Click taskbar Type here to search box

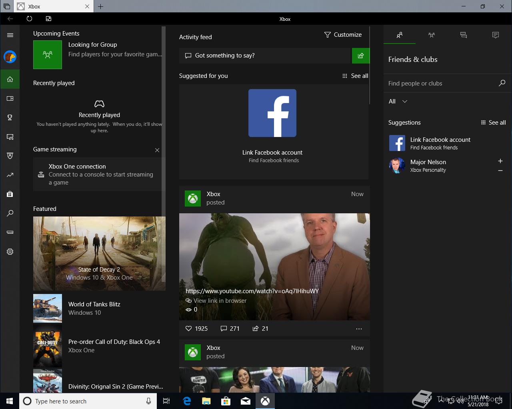click(x=88, y=401)
